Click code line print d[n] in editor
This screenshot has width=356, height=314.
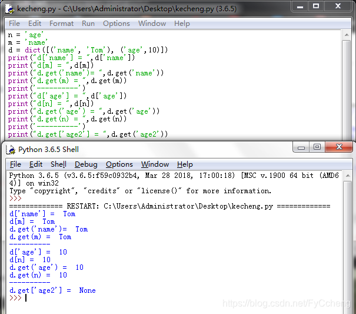[51, 104]
